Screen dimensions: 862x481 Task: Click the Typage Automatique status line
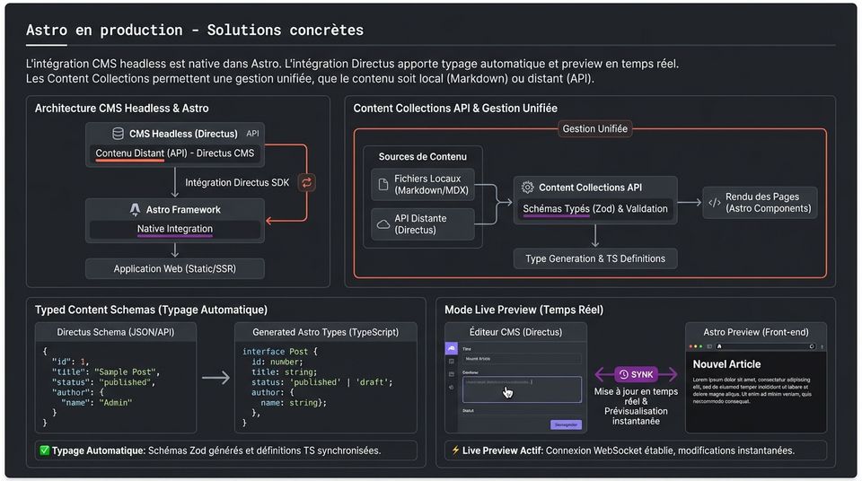226,450
